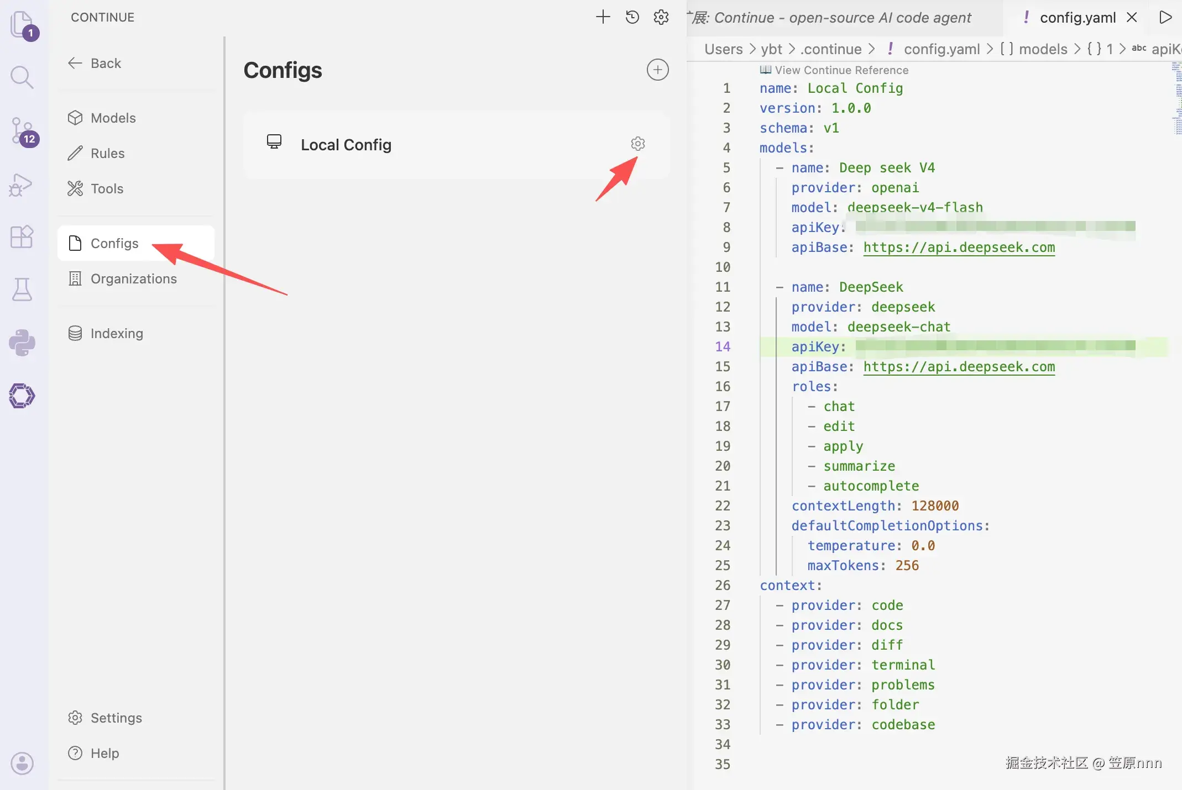Open first apiBase deepseek URL link

click(x=959, y=247)
